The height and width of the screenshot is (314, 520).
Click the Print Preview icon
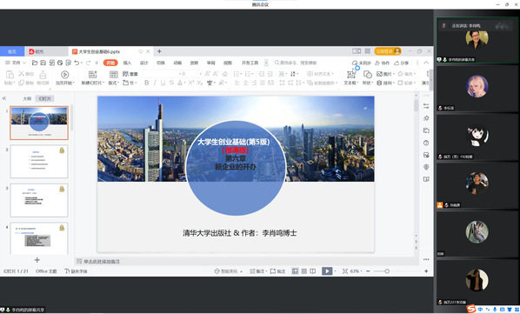(69, 63)
